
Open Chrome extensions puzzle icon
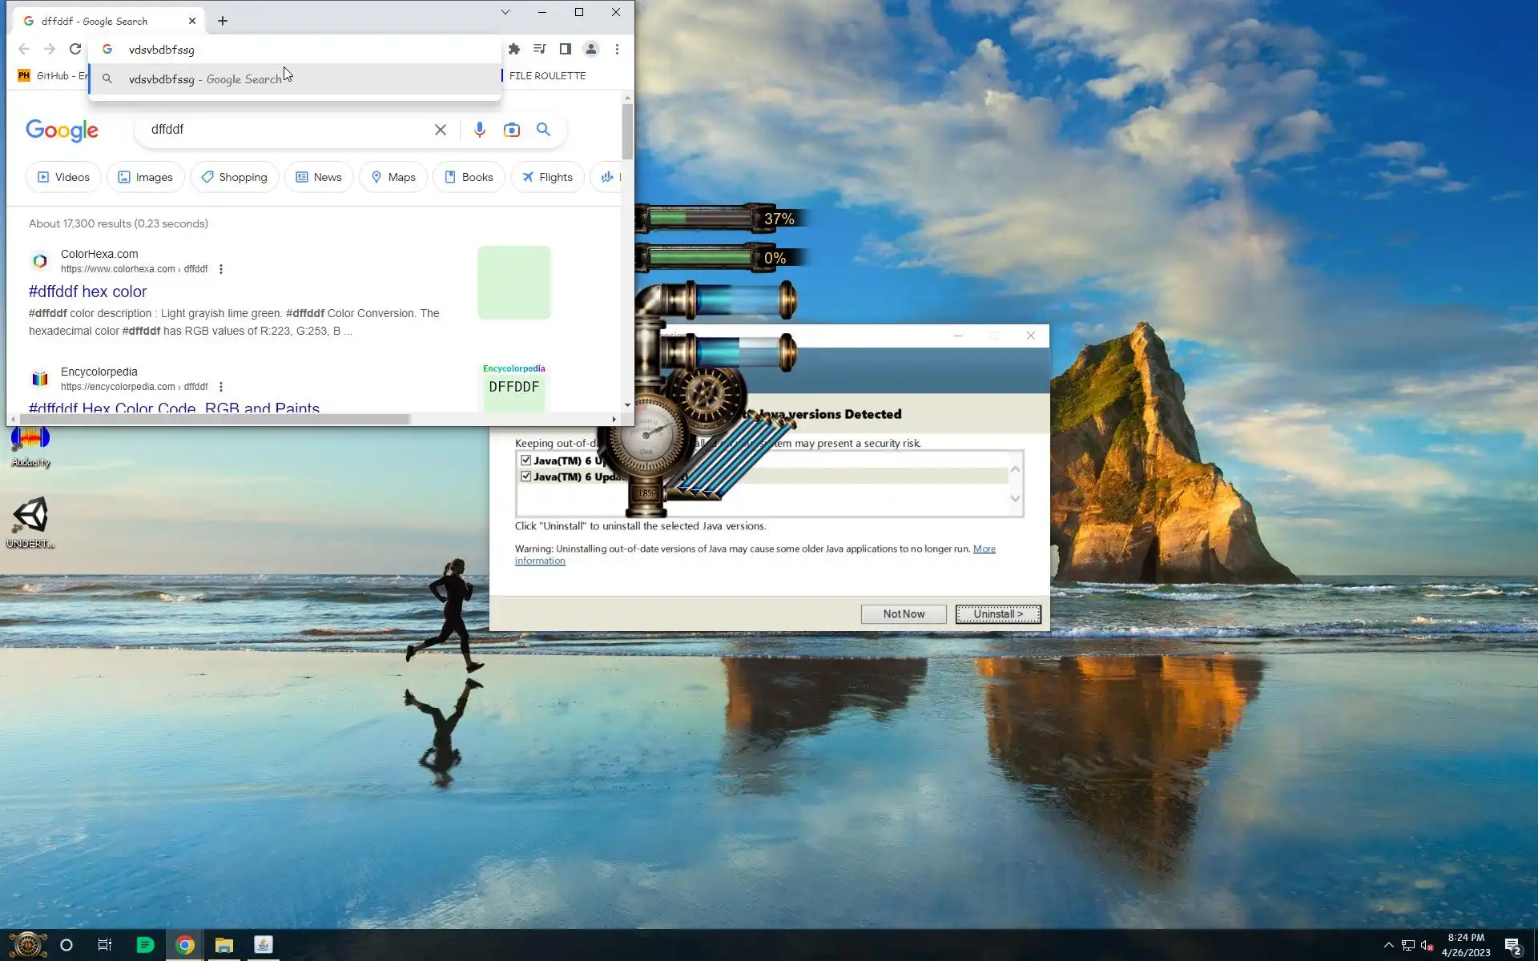(x=514, y=49)
